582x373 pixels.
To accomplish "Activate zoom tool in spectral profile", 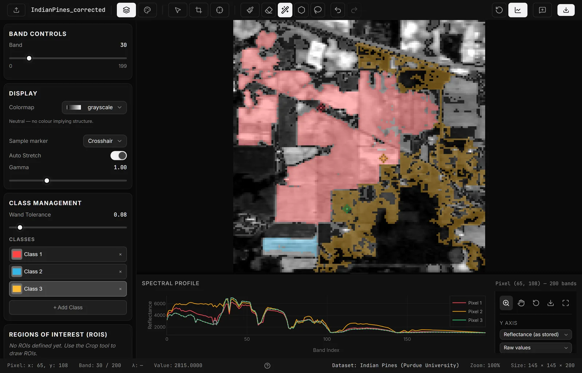I will coord(506,303).
